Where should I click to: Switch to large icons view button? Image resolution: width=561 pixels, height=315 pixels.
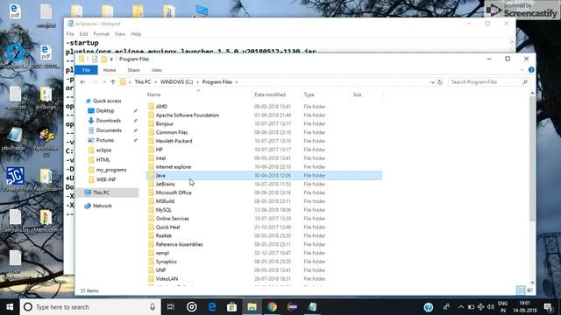point(529,290)
